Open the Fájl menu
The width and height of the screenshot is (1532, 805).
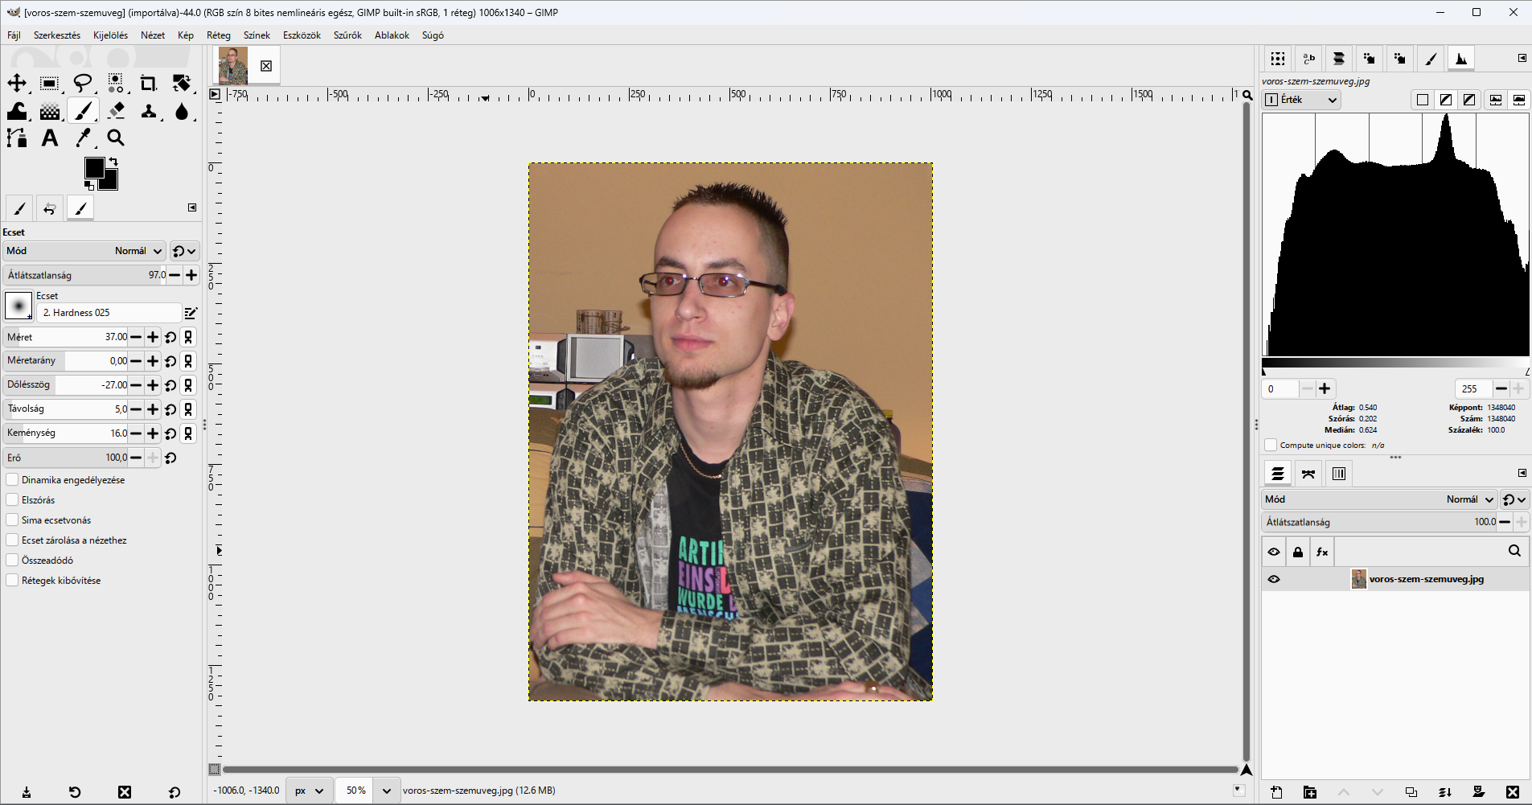point(14,35)
